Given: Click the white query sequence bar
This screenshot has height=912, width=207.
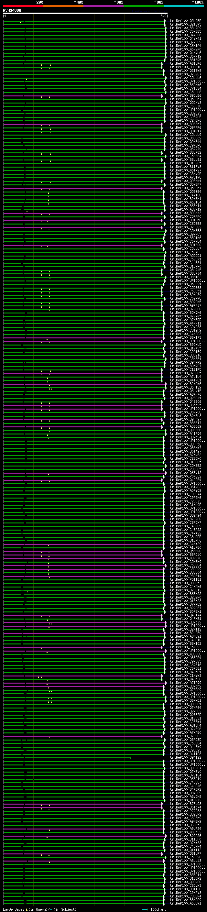Looking at the screenshot, I should 85,14.
